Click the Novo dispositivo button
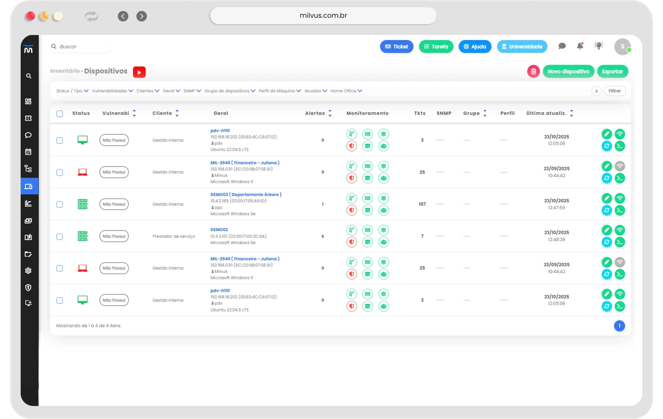 click(568, 72)
